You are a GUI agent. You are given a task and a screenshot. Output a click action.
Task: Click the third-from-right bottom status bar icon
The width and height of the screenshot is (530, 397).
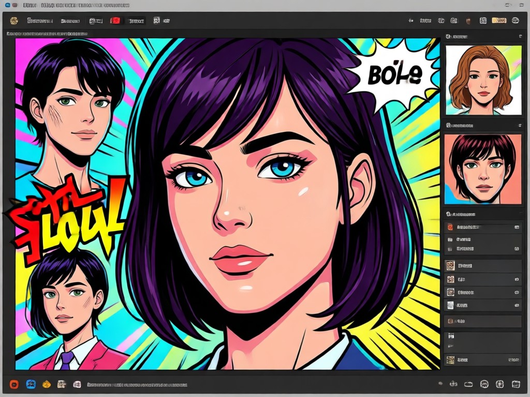(484, 384)
